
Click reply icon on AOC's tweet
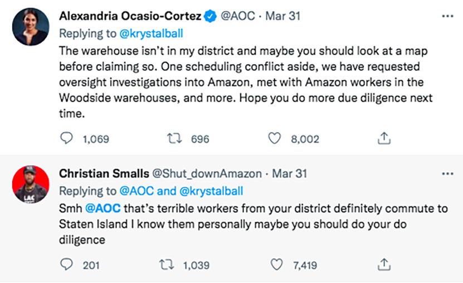pos(67,139)
